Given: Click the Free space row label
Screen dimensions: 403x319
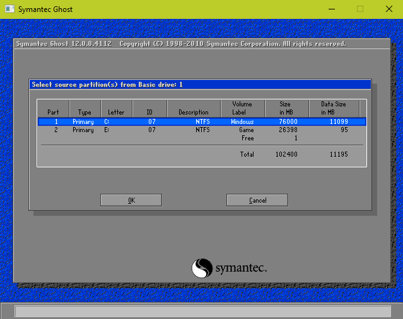Looking at the screenshot, I should (x=247, y=138).
